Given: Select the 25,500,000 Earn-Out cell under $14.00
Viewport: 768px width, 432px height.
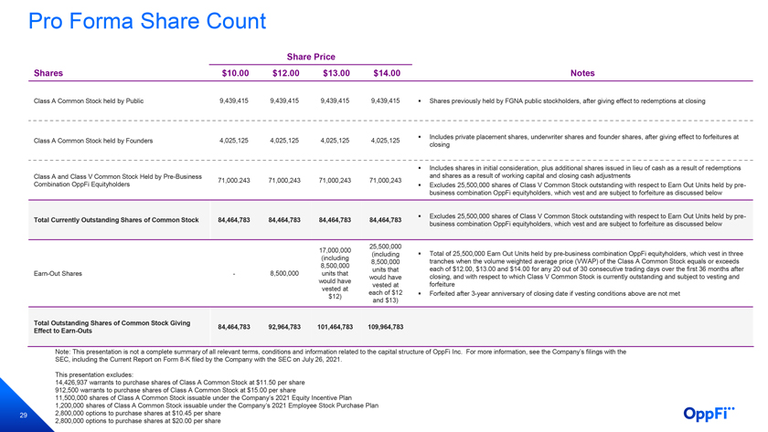Looking at the screenshot, I should 385,273.
